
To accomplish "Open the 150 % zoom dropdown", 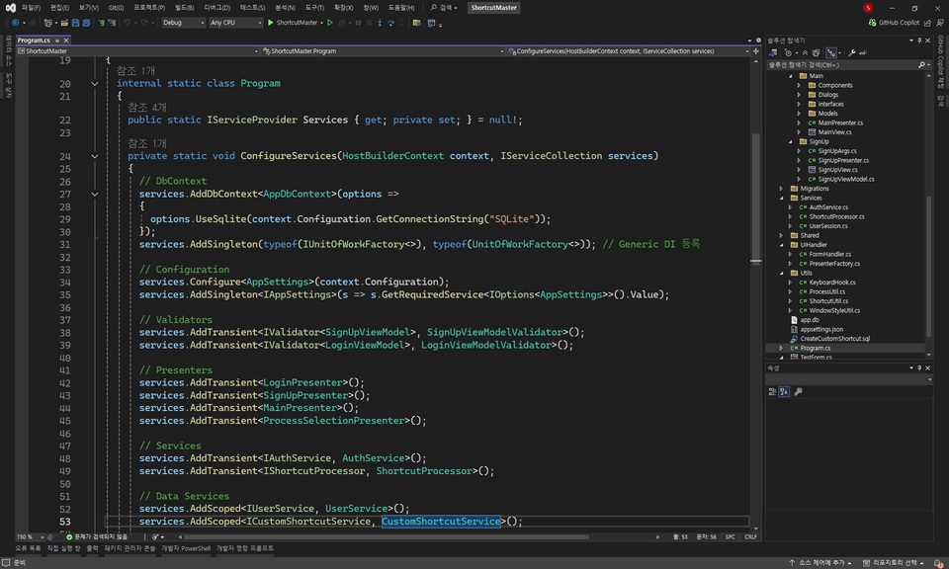I will [30, 537].
